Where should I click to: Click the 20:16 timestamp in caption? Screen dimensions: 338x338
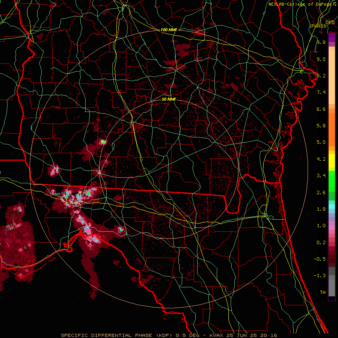(x=270, y=335)
